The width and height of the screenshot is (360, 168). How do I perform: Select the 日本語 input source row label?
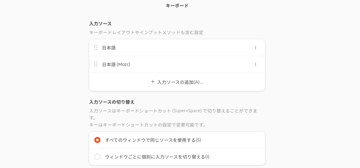109,48
